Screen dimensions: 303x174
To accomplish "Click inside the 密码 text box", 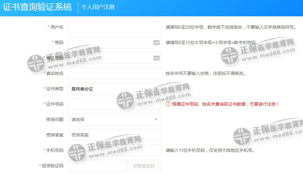I will (109, 42).
